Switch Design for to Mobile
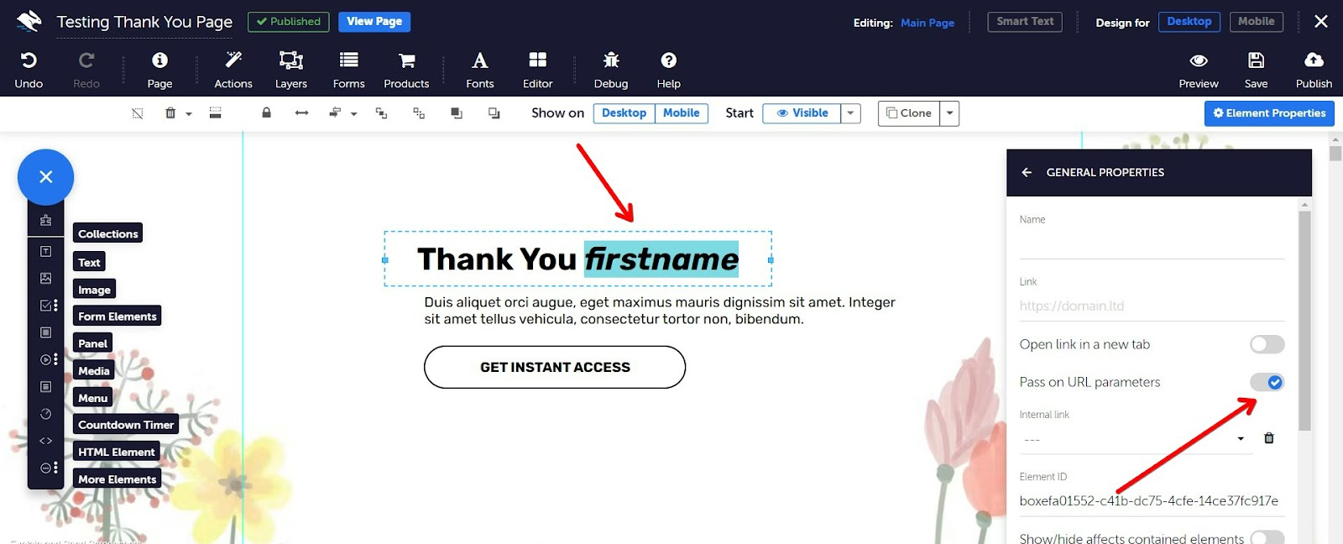 click(1256, 22)
